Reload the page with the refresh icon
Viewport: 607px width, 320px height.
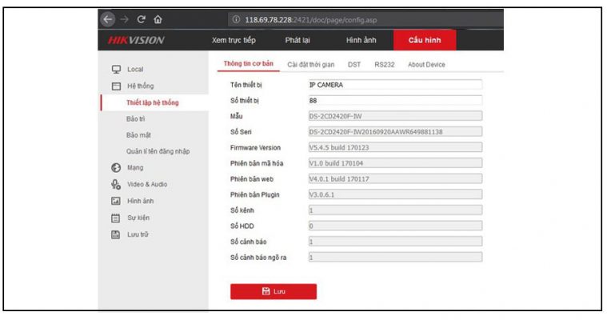[141, 19]
